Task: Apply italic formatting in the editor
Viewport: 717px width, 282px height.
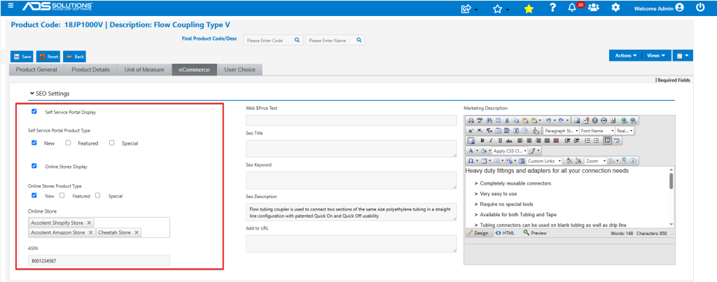Action: coord(491,141)
